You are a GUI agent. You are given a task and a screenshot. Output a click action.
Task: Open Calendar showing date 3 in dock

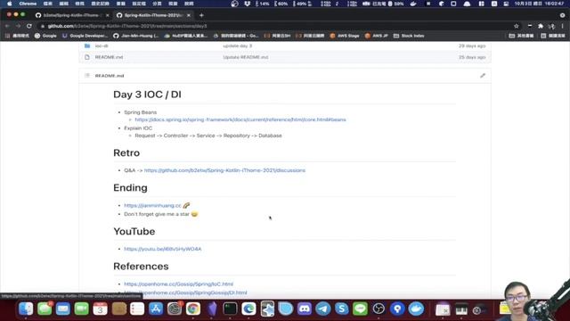click(100, 309)
